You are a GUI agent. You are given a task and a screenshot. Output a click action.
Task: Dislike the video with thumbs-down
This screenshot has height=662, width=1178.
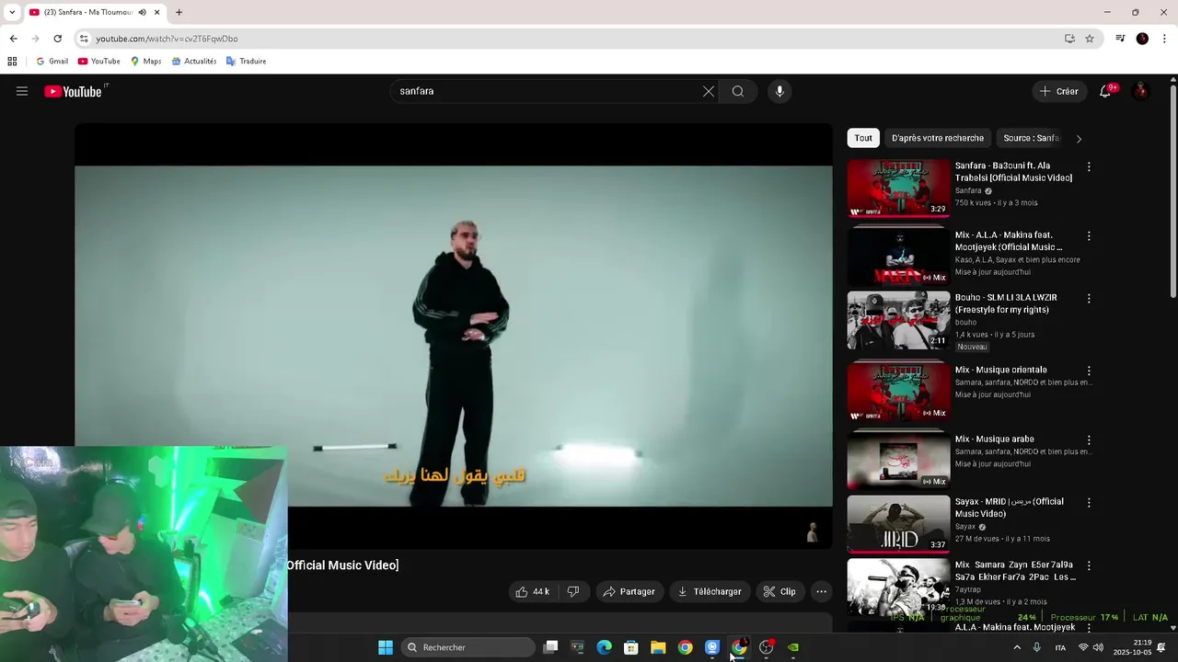[573, 591]
